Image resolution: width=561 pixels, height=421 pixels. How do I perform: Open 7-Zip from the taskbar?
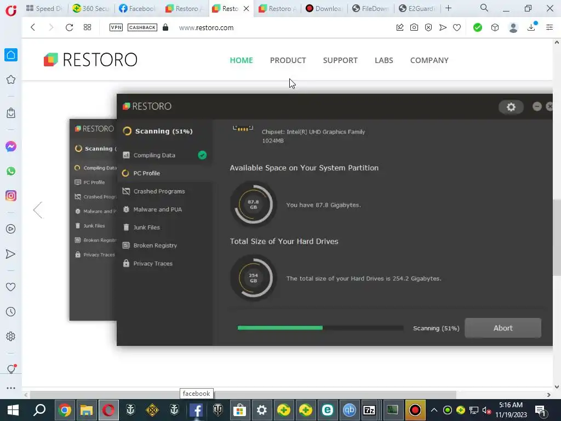(x=369, y=410)
